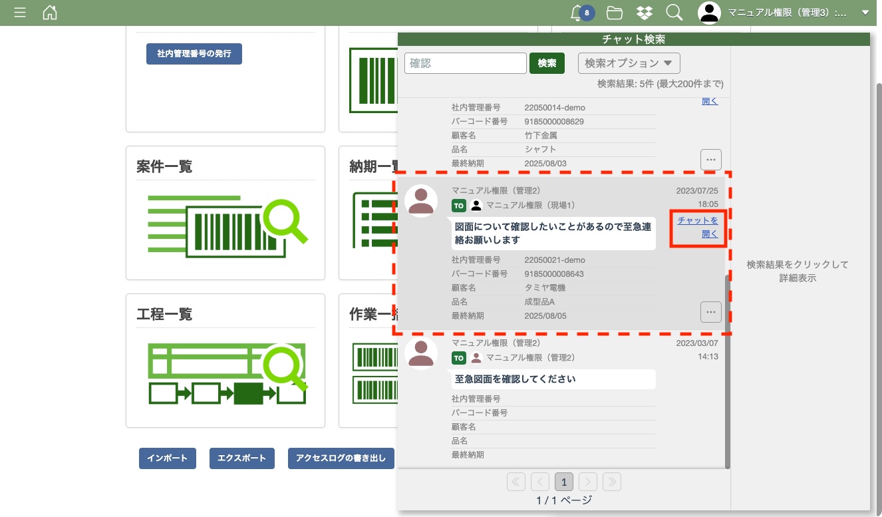Open notifications bell with 8 badge
The image size is (882, 517).
[x=578, y=13]
